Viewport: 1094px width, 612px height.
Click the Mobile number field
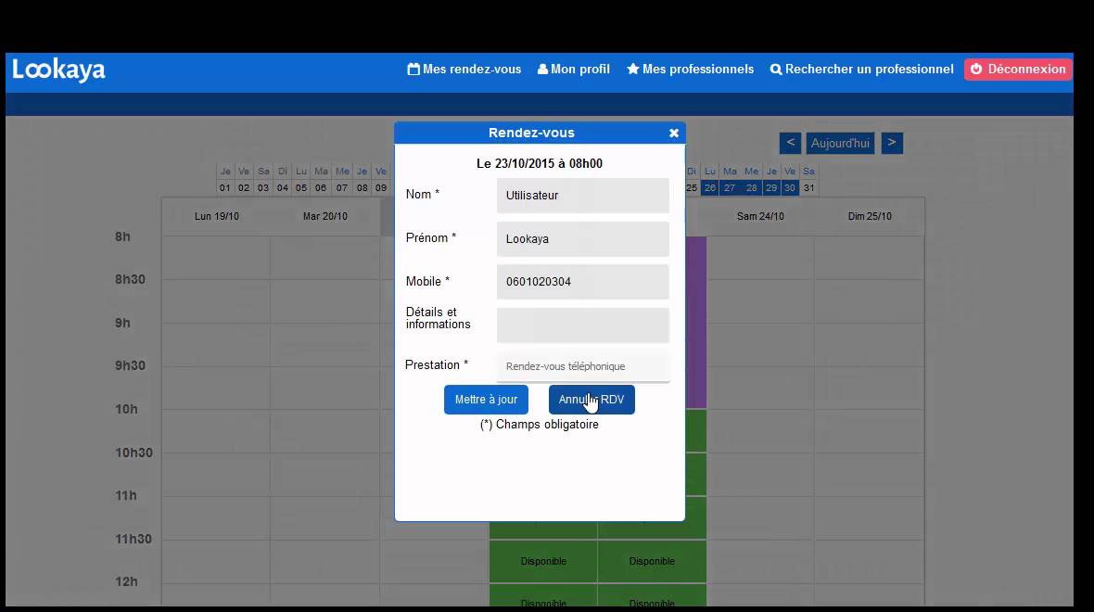point(582,282)
